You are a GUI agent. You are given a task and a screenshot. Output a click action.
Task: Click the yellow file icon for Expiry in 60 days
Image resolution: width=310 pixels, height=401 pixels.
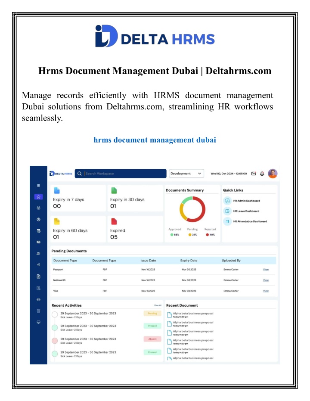[57, 221]
